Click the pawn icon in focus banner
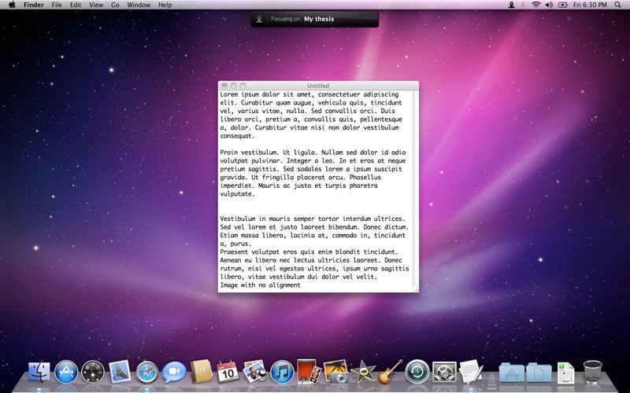The image size is (630, 393). point(259,19)
